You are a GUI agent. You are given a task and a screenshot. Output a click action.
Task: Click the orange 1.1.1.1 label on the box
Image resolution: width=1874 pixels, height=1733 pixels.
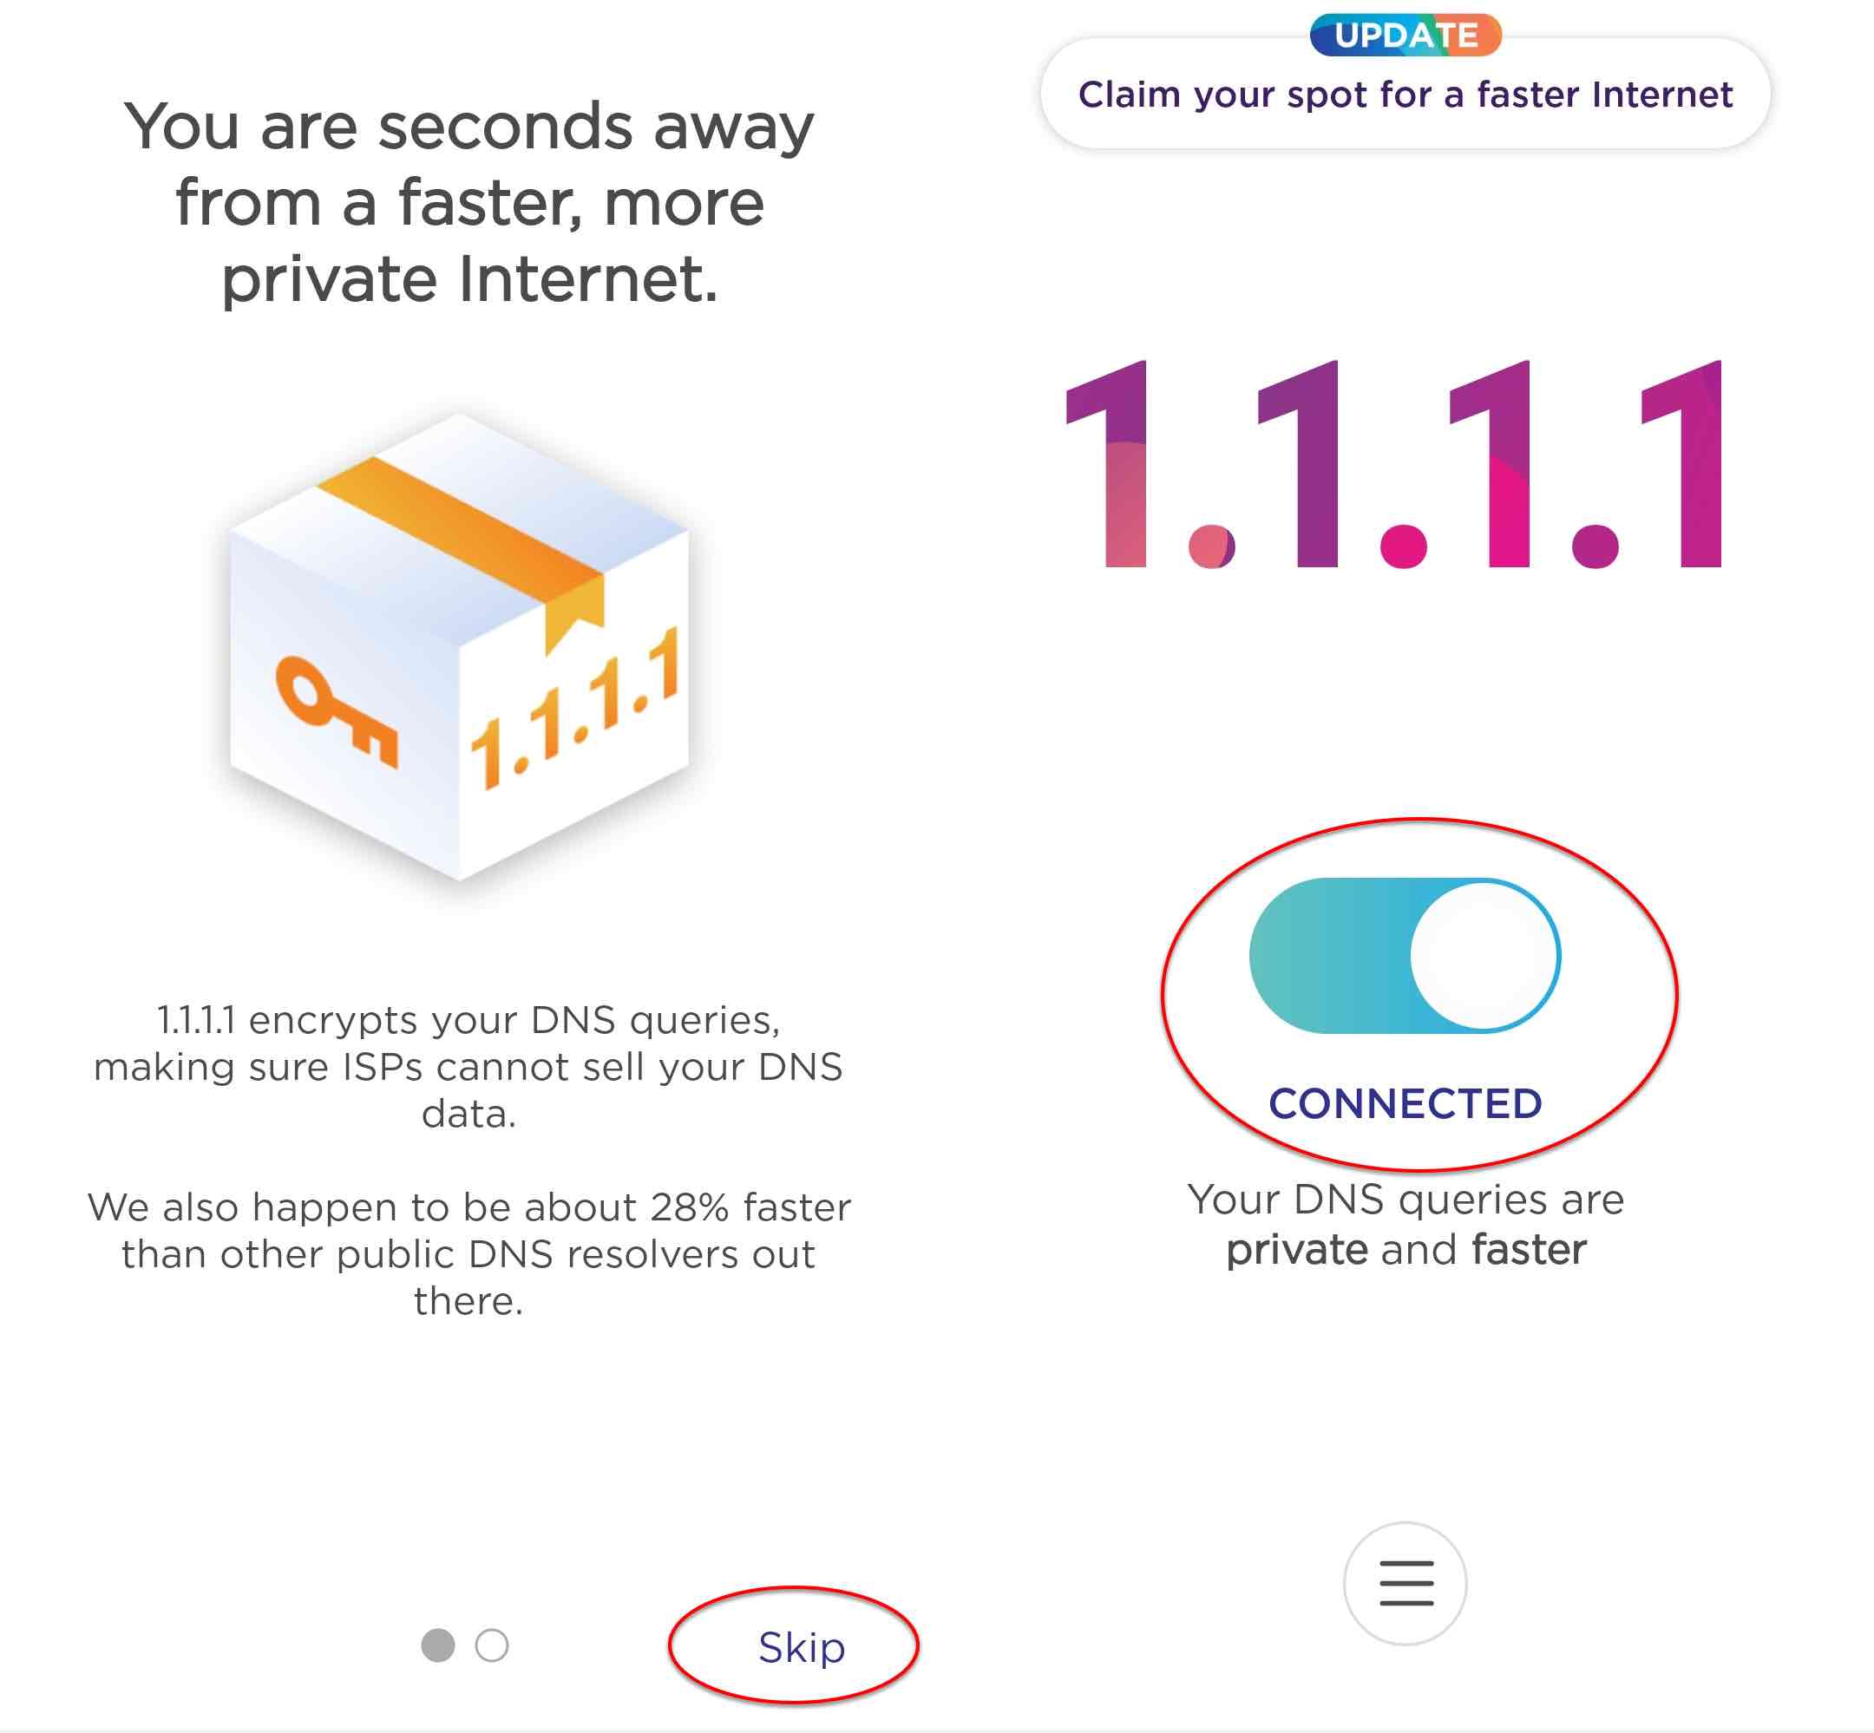(x=576, y=710)
